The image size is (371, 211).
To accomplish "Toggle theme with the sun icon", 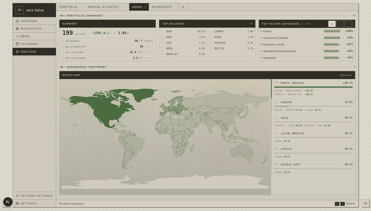I will tap(365, 203).
